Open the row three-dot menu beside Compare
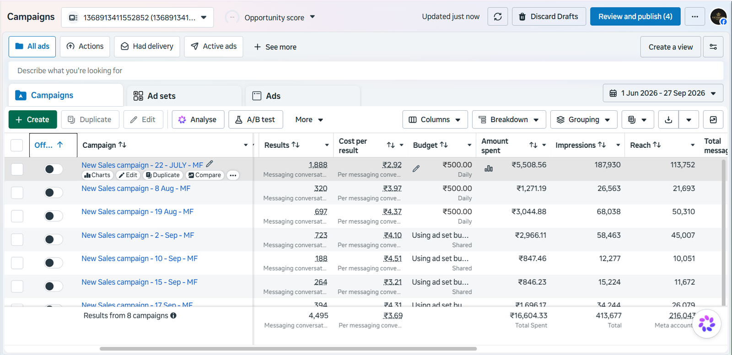Screen dimensions: 732x355 point(233,175)
